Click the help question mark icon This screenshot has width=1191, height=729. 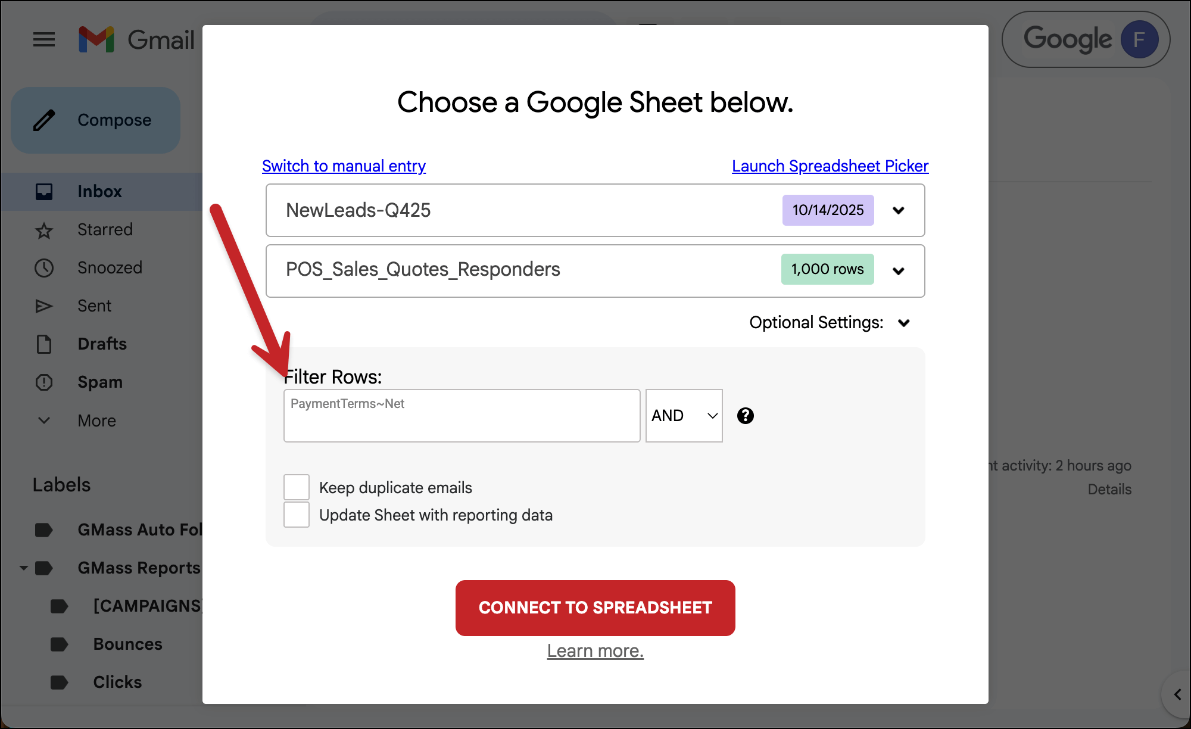(x=745, y=416)
